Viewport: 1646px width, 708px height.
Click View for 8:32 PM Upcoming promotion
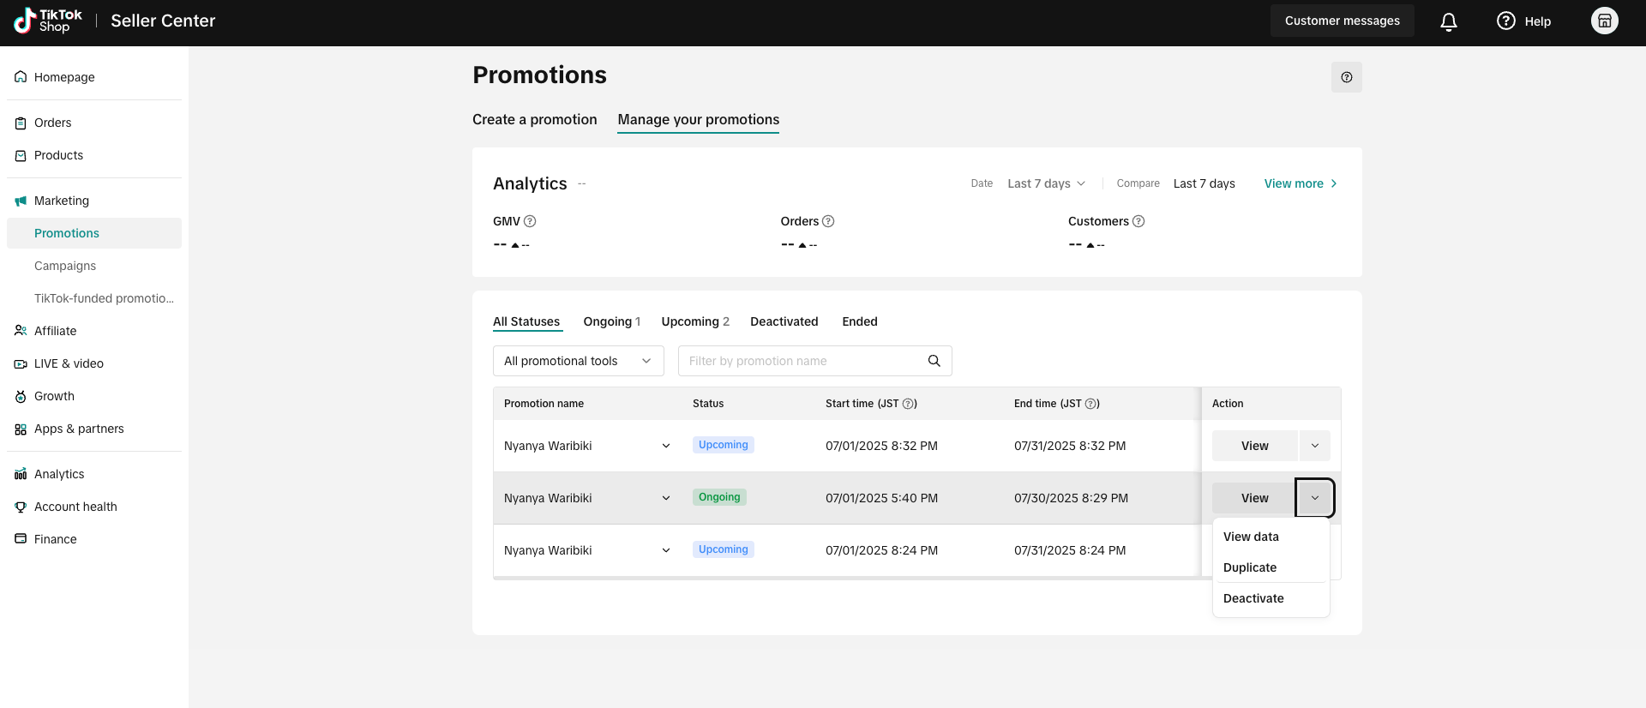pyautogui.click(x=1255, y=446)
